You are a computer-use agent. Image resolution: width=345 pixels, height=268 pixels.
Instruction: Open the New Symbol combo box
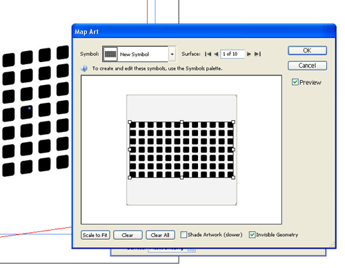(139, 54)
